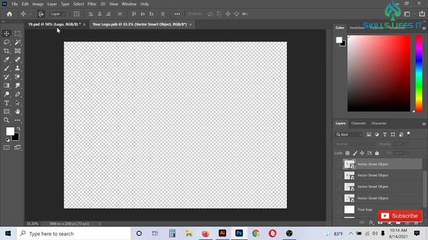Select the Healing Brush tool
Screen dimensions: 428x240
tap(17, 59)
